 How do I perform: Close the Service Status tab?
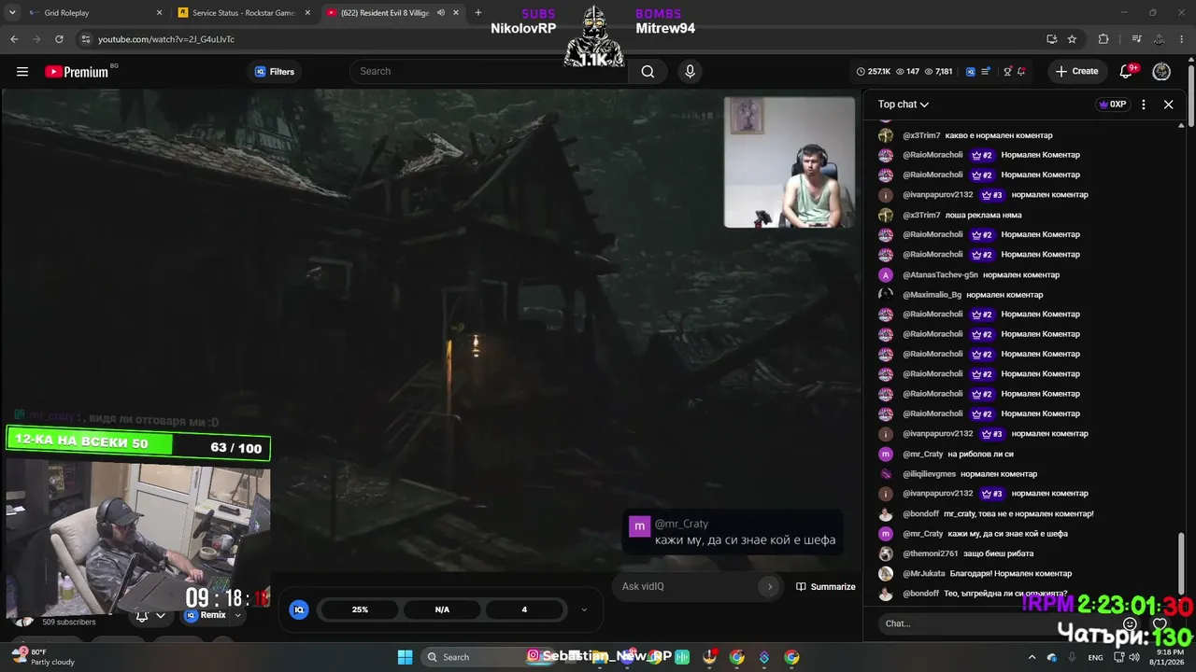pyautogui.click(x=307, y=13)
